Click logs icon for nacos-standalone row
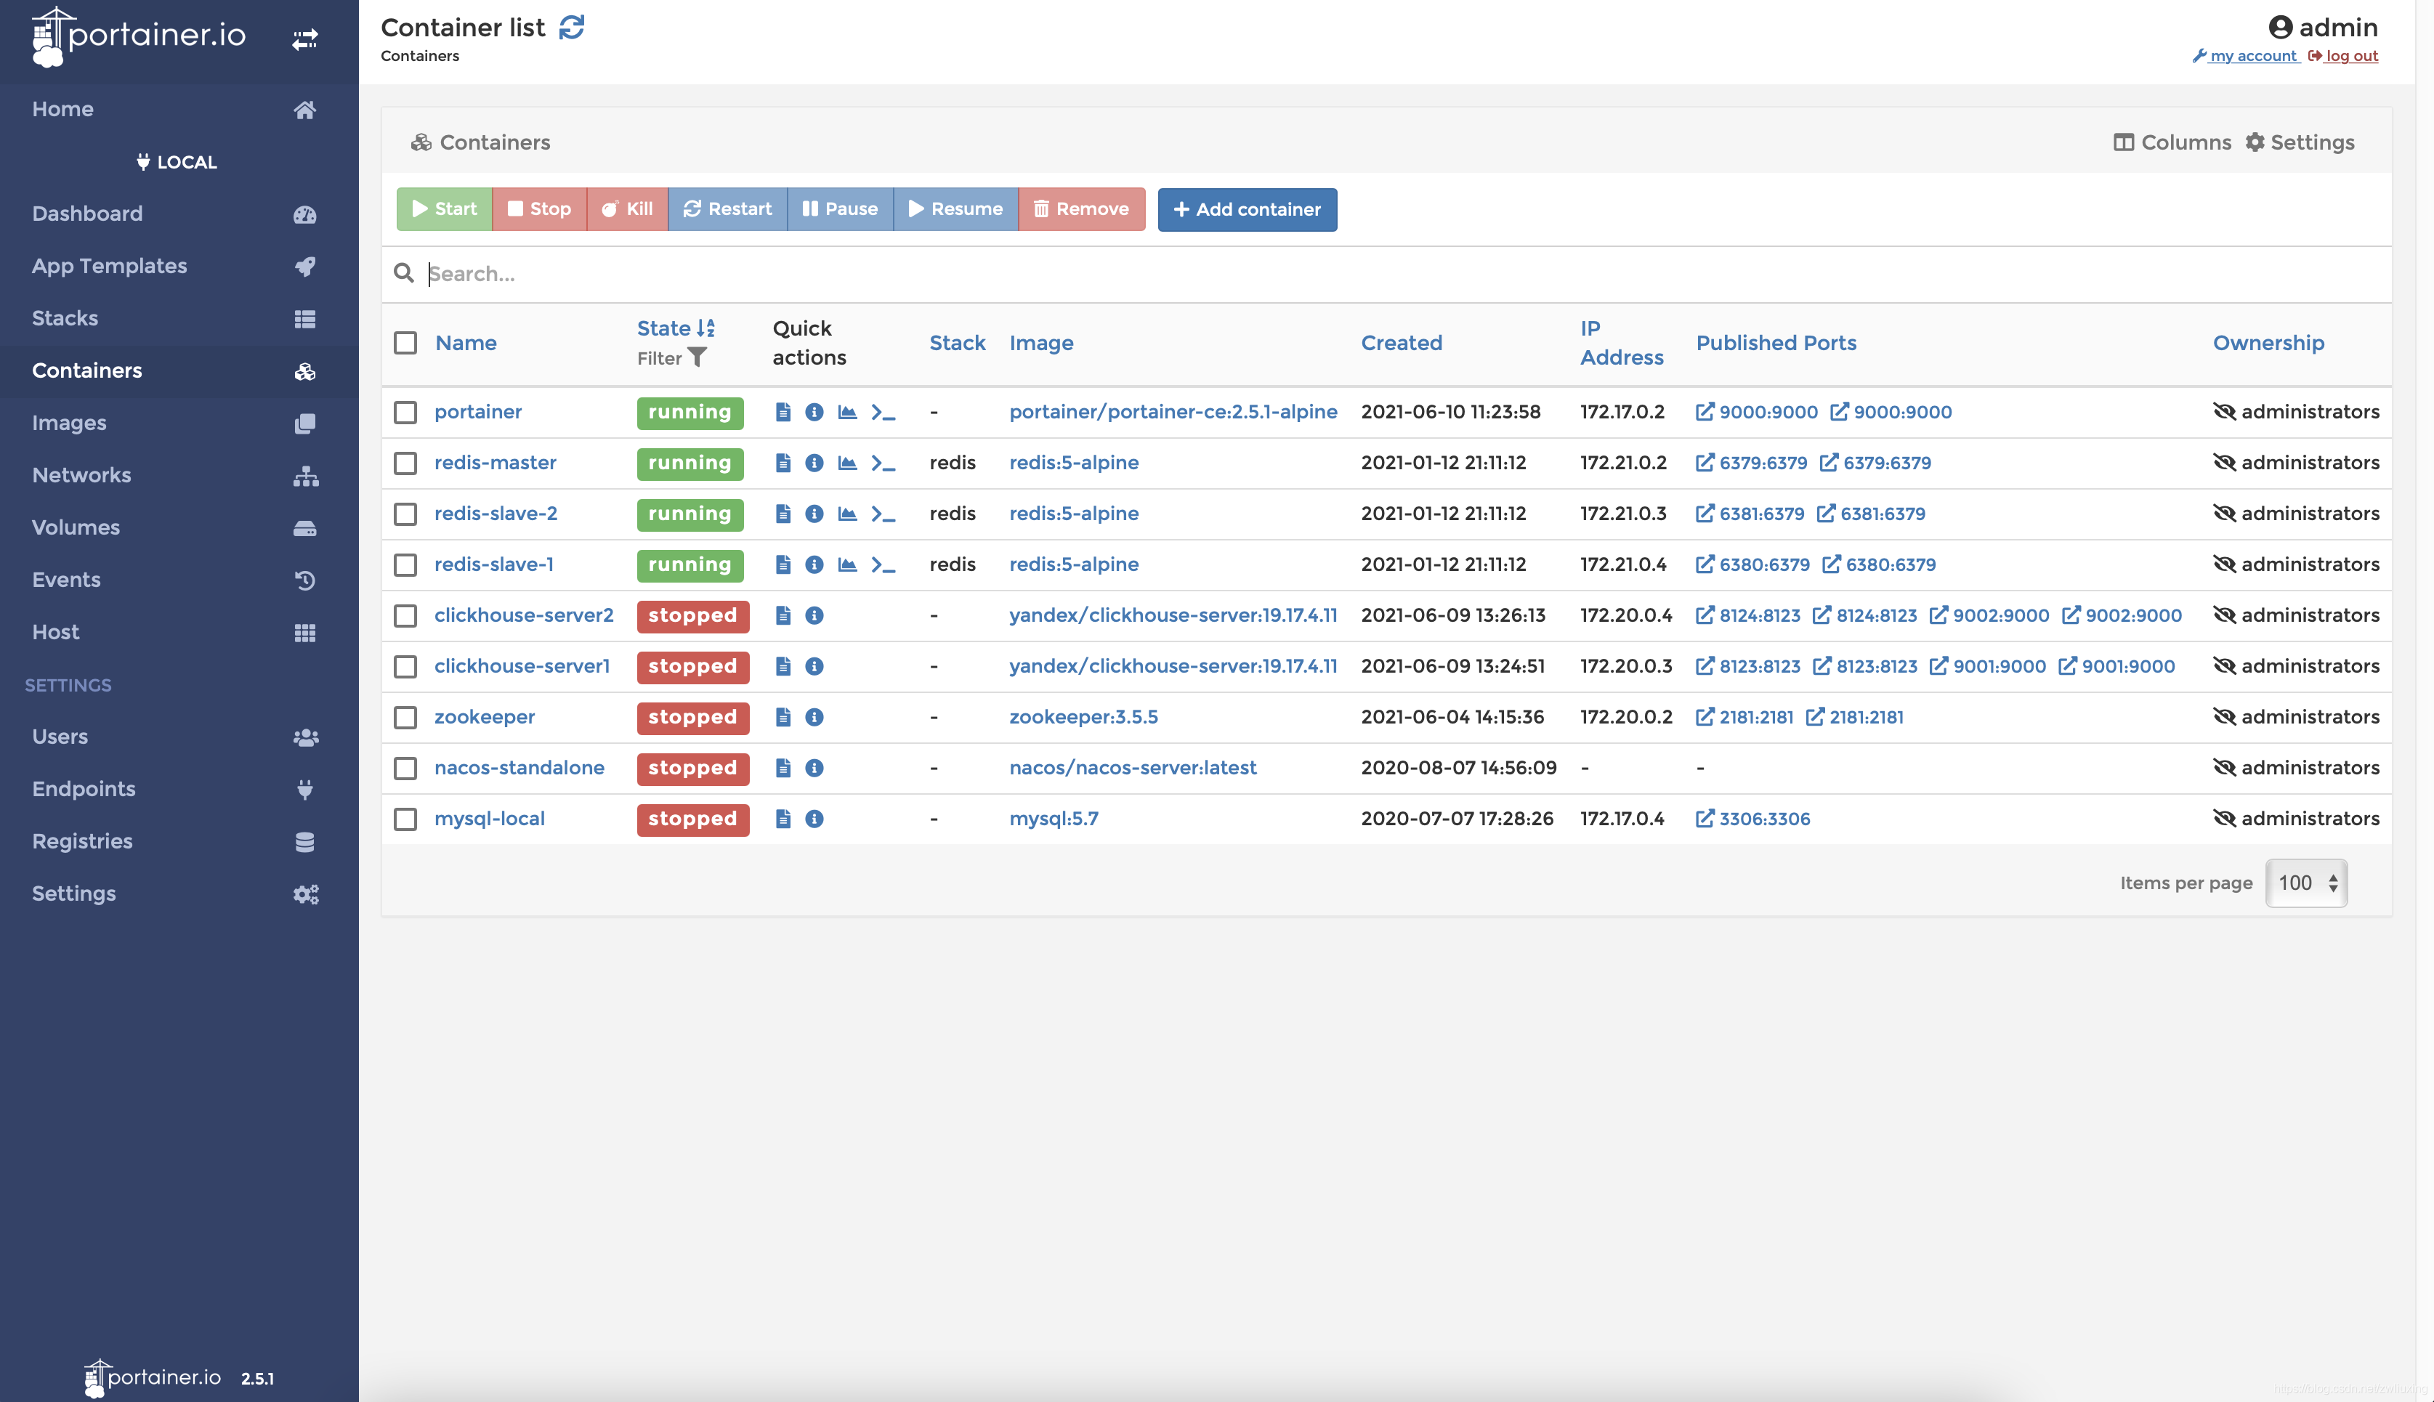 (783, 769)
